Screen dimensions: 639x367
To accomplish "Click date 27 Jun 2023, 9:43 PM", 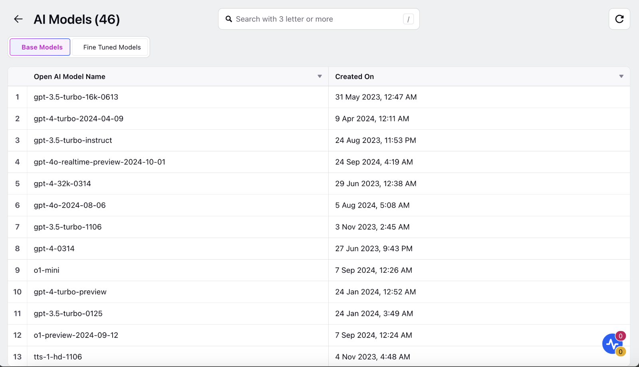I will point(374,248).
